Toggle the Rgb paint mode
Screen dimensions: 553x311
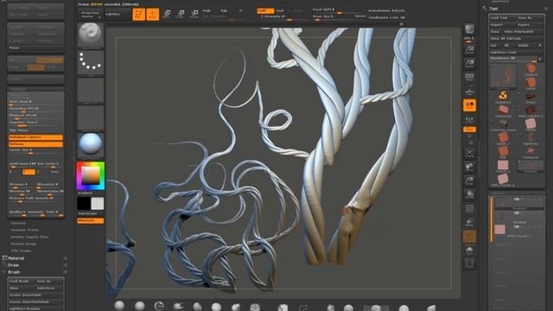point(224,11)
